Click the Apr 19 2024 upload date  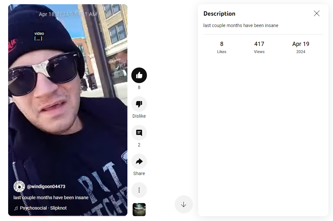301,47
